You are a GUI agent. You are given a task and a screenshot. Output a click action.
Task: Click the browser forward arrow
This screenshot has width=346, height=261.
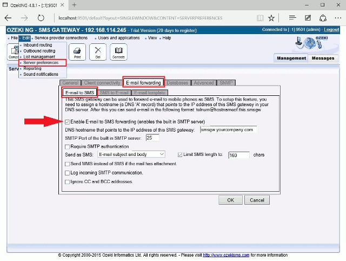coord(24,18)
